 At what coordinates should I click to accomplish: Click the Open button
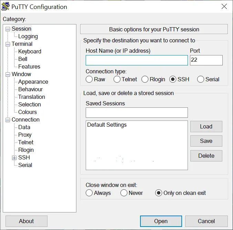pyautogui.click(x=161, y=221)
